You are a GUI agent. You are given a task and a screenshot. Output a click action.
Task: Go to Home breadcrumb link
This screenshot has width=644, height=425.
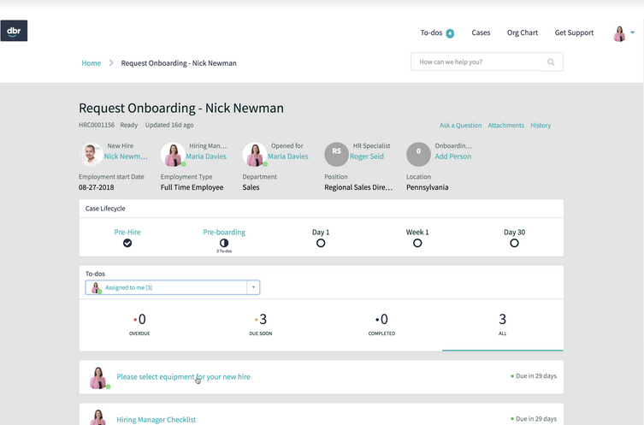point(92,62)
